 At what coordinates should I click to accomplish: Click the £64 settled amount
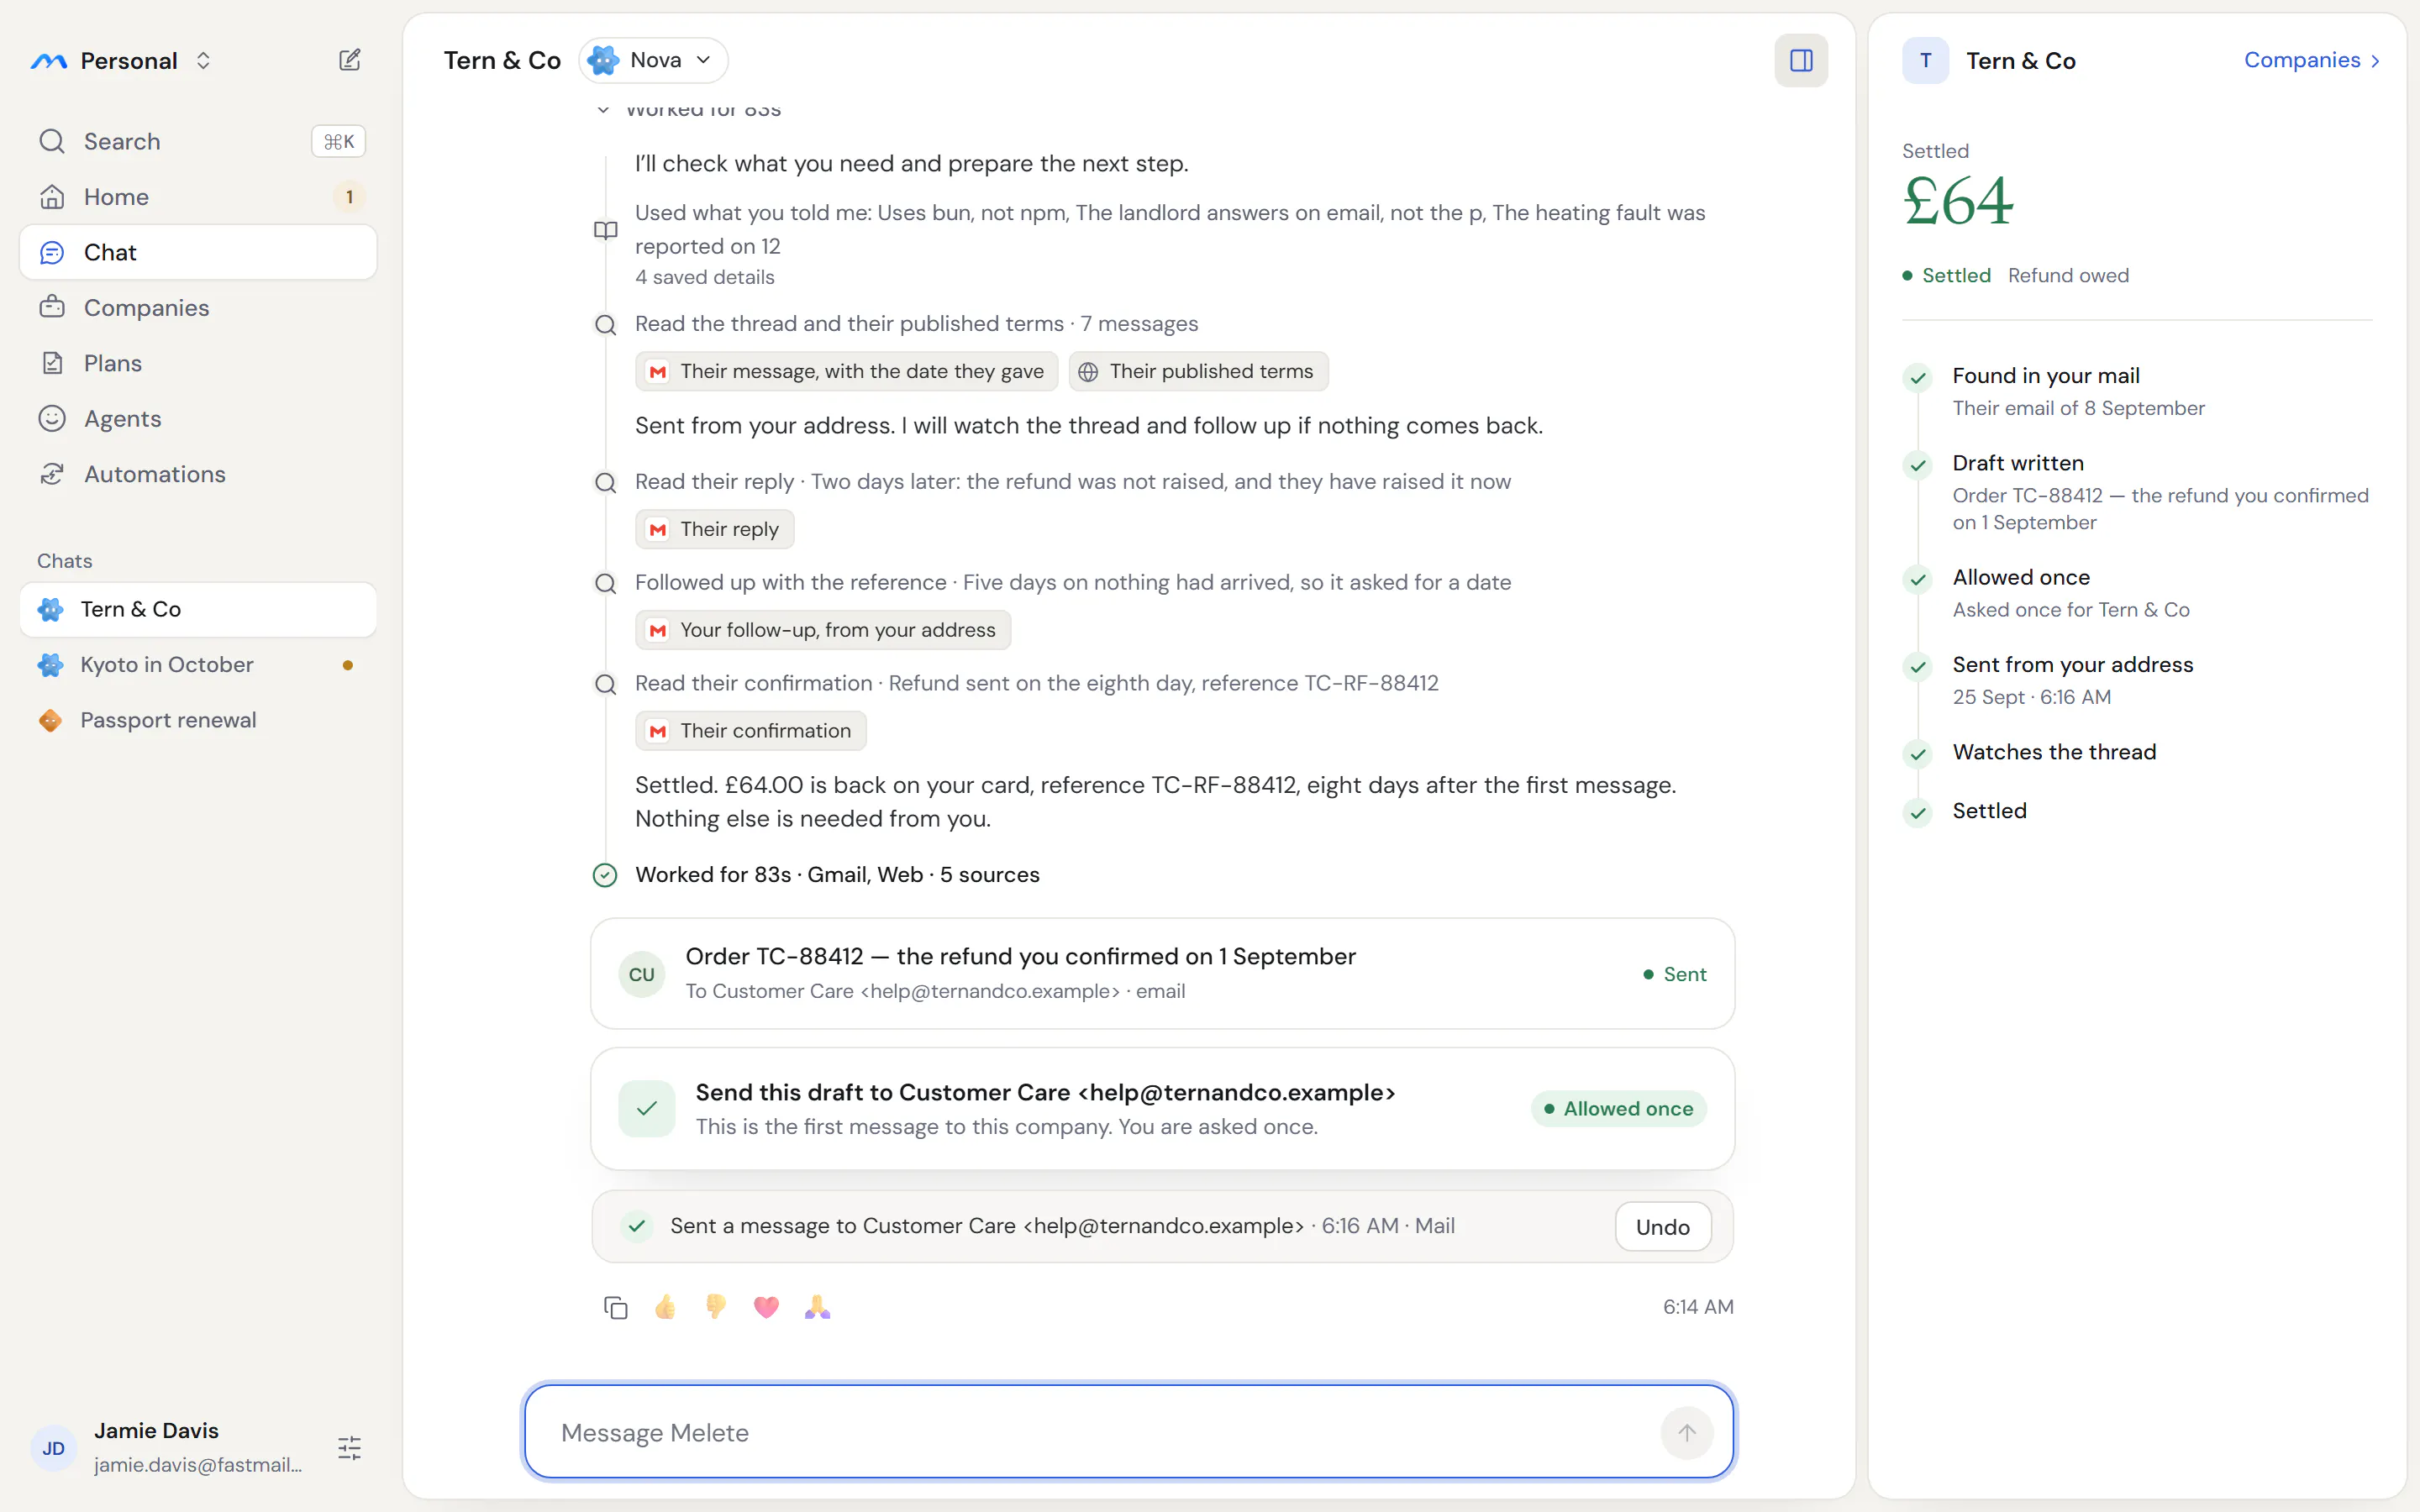coord(1958,202)
